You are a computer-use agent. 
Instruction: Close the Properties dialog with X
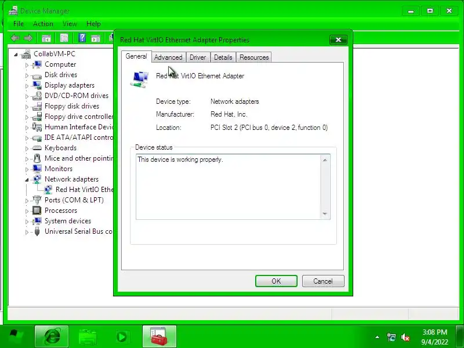[338, 39]
